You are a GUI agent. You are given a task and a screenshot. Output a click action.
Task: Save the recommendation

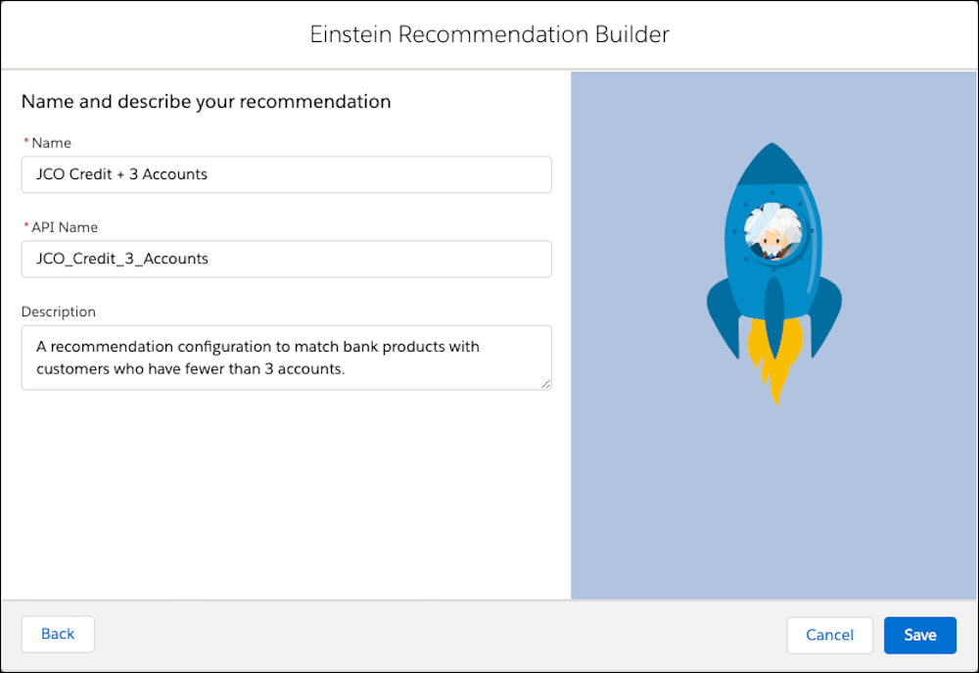pyautogui.click(x=920, y=635)
